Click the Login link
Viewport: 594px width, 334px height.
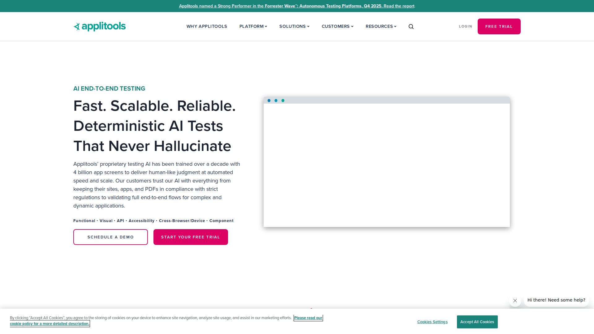[x=465, y=27]
